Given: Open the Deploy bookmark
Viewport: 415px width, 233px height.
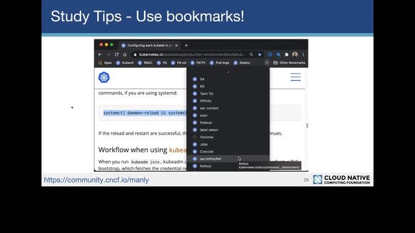Looking at the screenshot, I should point(242,63).
